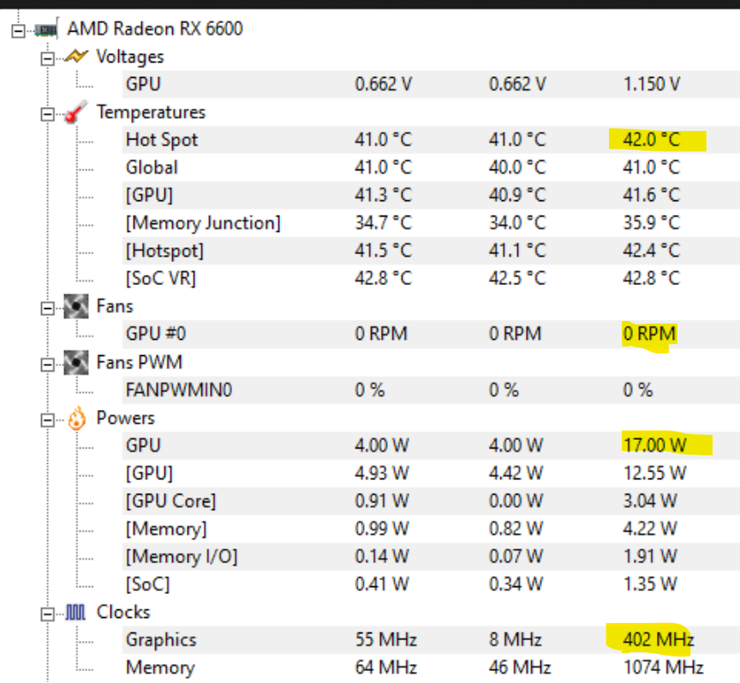The width and height of the screenshot is (740, 683).
Task: Click the highlighted 0 RPM max fan value
Action: (649, 334)
